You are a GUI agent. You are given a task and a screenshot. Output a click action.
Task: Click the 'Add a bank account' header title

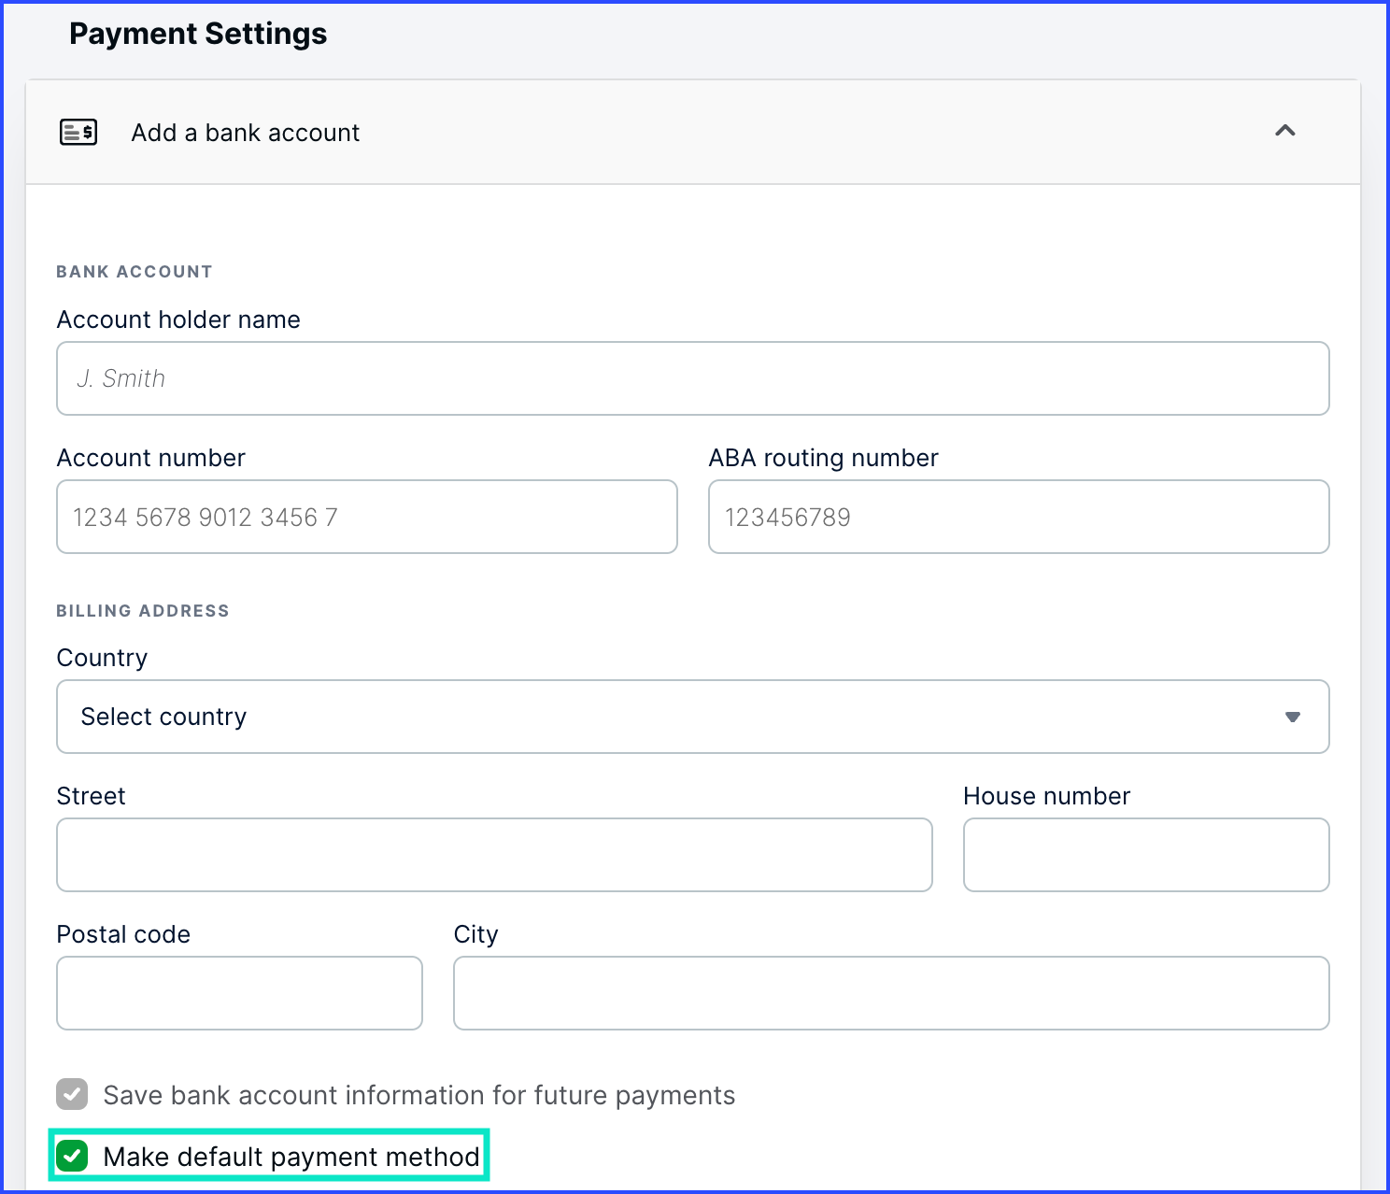(245, 133)
